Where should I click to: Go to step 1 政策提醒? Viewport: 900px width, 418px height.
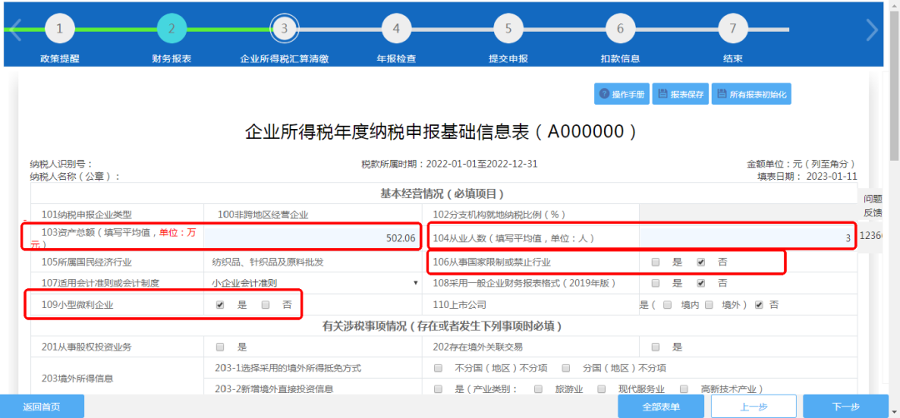[59, 28]
